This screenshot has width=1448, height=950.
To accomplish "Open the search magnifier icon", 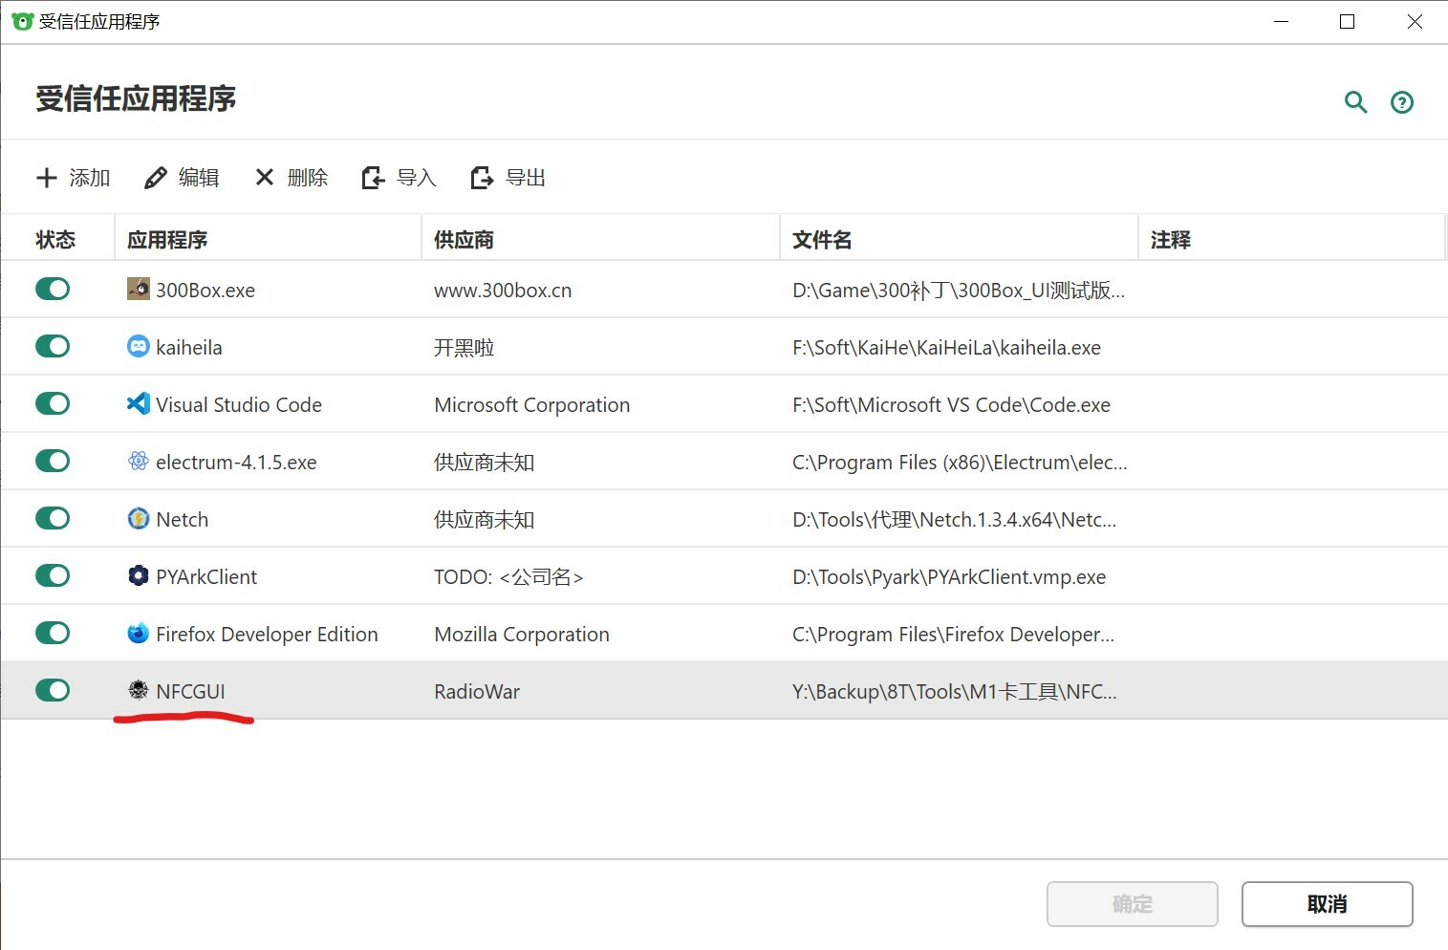I will coord(1355,102).
